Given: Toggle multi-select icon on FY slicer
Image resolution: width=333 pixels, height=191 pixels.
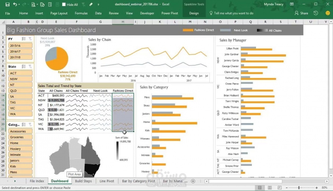Looking at the screenshot, I should (24, 39).
